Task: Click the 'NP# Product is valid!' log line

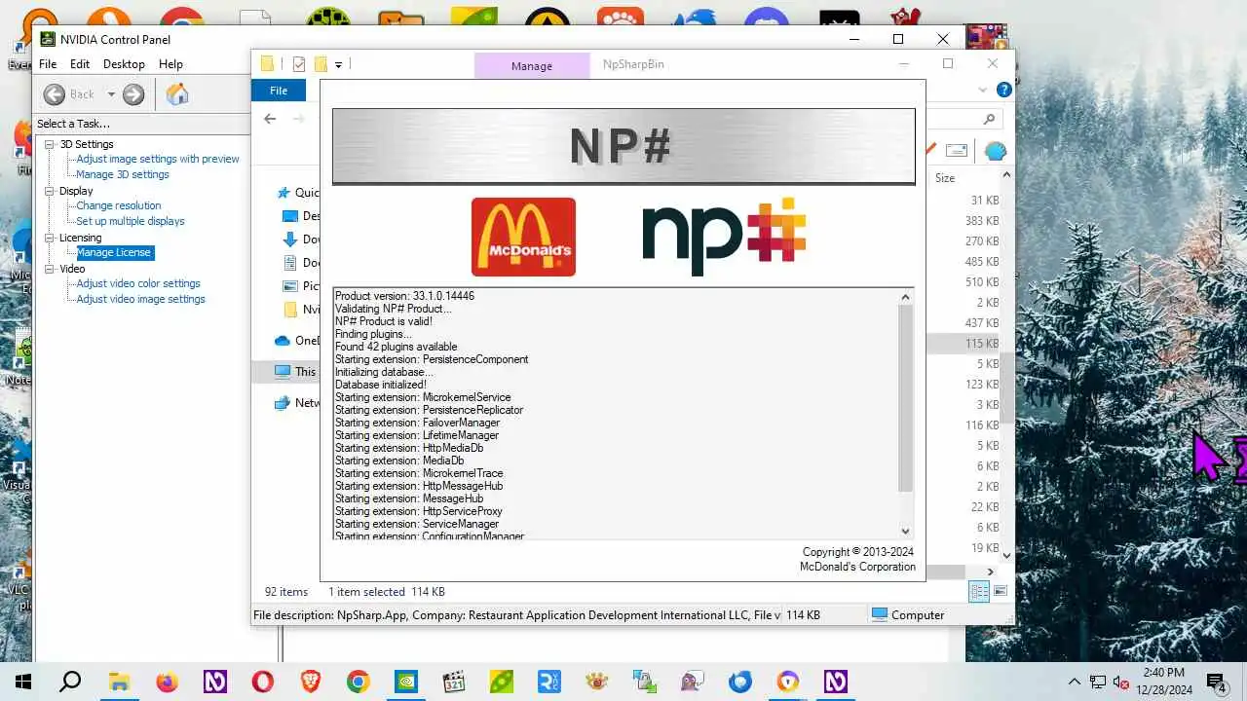Action: pyautogui.click(x=384, y=321)
